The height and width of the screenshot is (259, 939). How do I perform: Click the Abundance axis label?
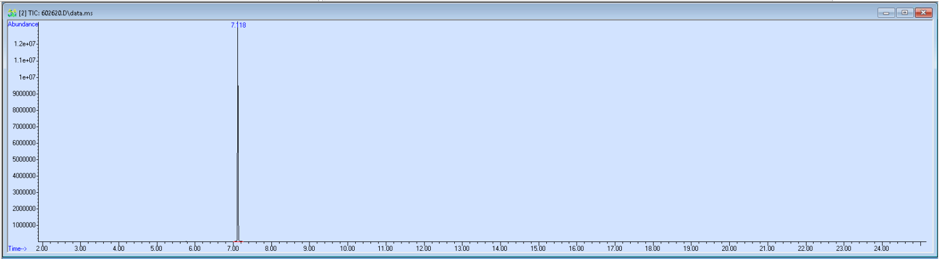(23, 24)
